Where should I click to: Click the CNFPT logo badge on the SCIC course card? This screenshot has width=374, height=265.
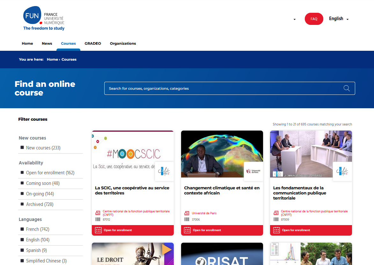click(164, 171)
